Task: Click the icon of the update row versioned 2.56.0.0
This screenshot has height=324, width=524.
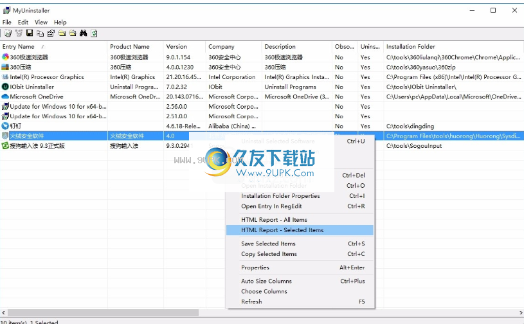Action: [x=5, y=107]
